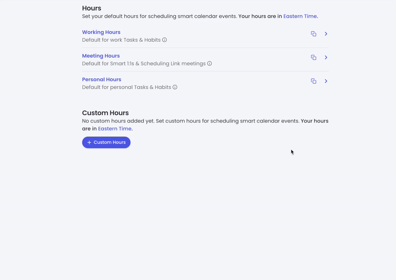Open Eastern Time link under Custom Hours
This screenshot has width=396, height=280.
point(115,128)
